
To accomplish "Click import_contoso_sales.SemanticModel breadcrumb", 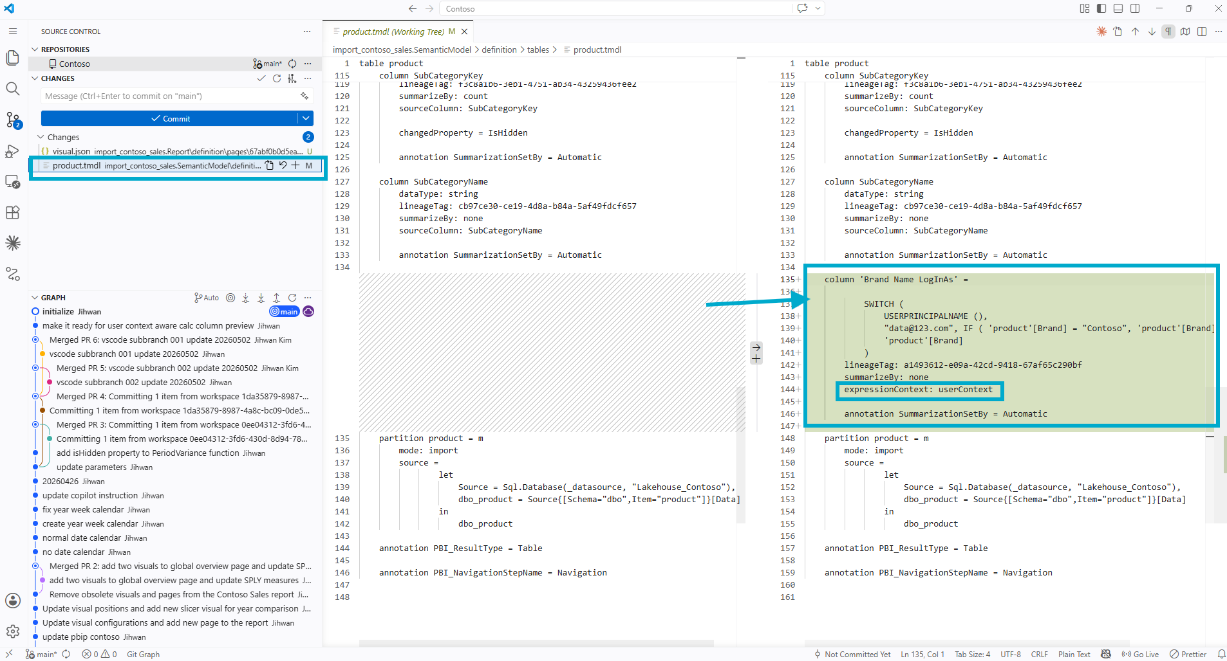I will (402, 50).
